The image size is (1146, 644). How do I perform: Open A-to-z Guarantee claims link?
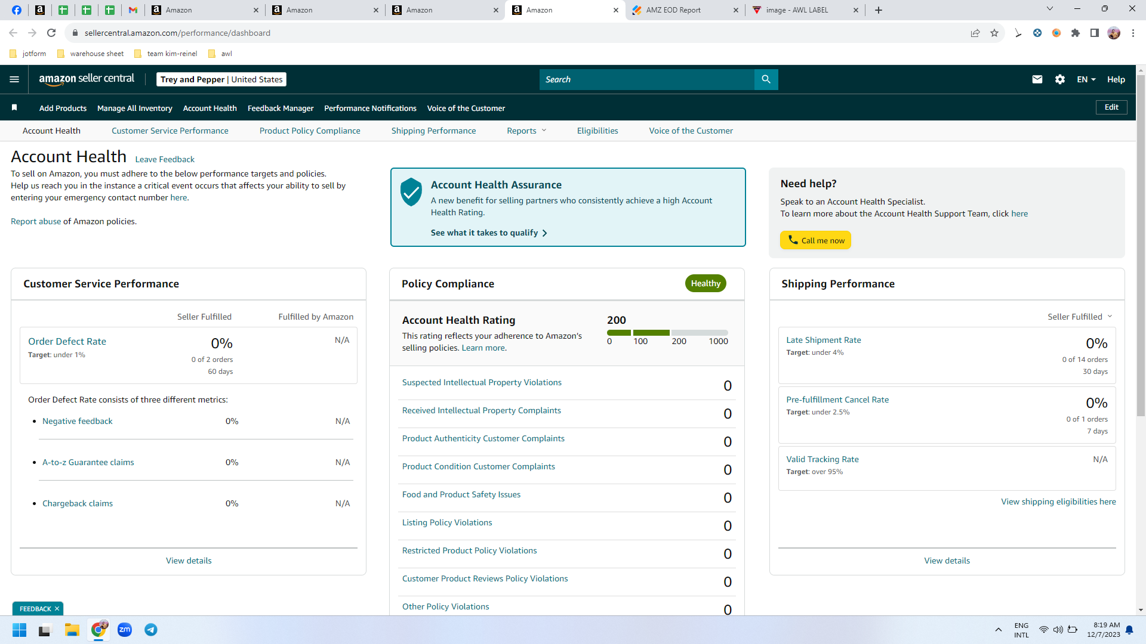pyautogui.click(x=88, y=462)
